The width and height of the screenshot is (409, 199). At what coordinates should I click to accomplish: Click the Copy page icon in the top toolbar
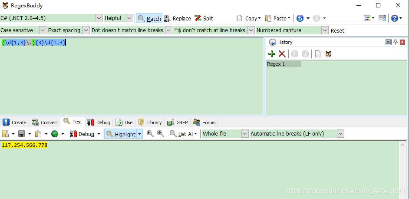(239, 18)
